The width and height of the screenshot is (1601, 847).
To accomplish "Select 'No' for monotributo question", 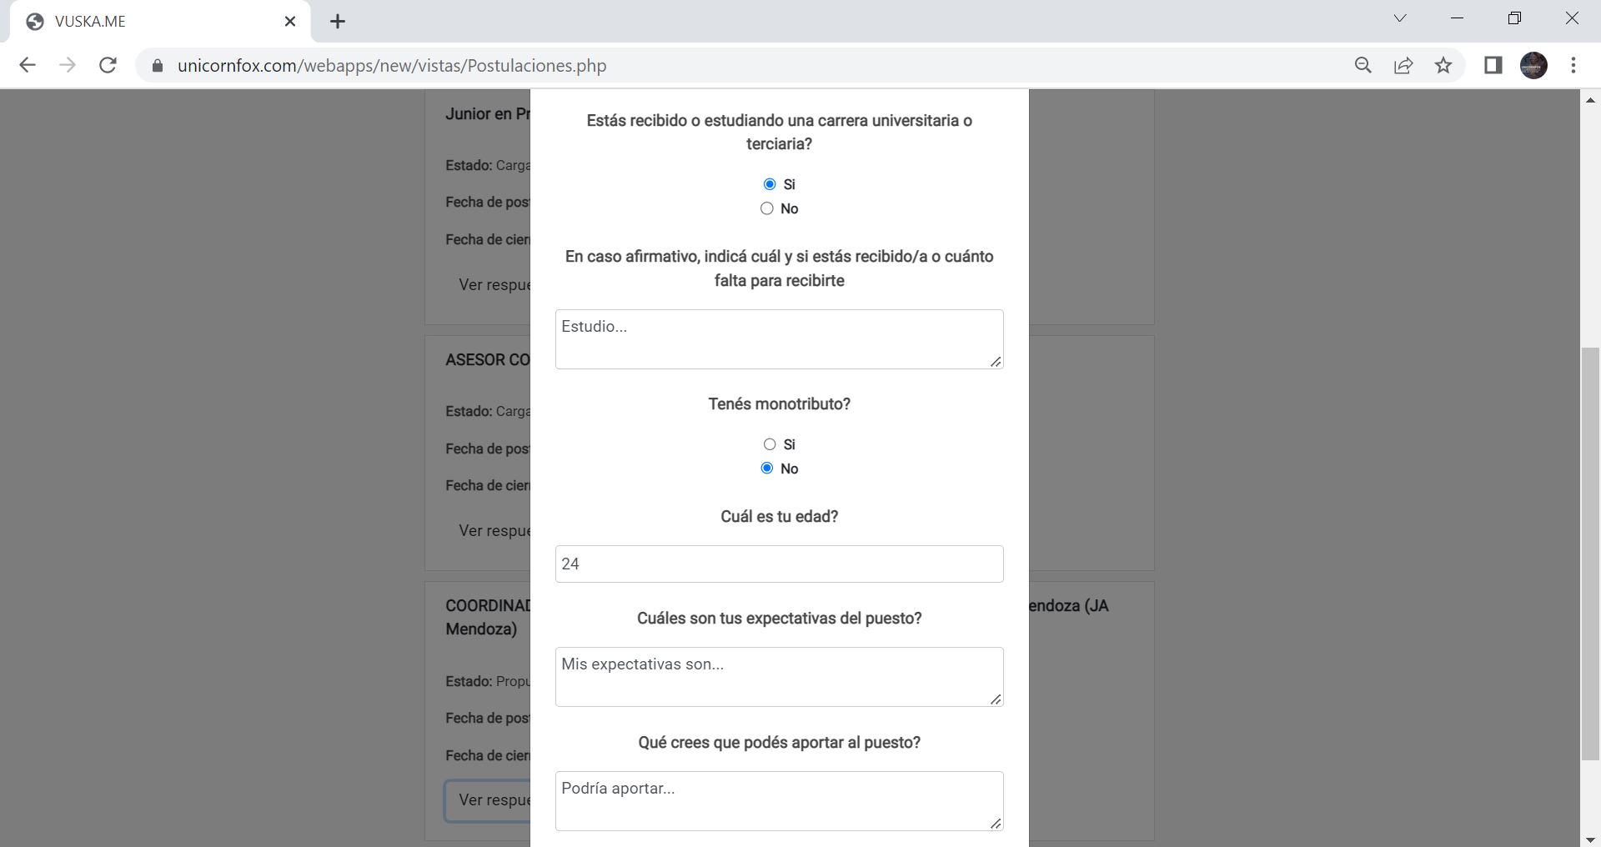I will click(x=767, y=469).
